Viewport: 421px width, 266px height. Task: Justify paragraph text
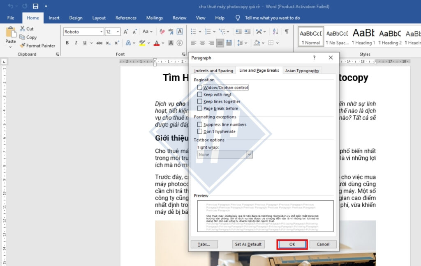click(x=220, y=43)
